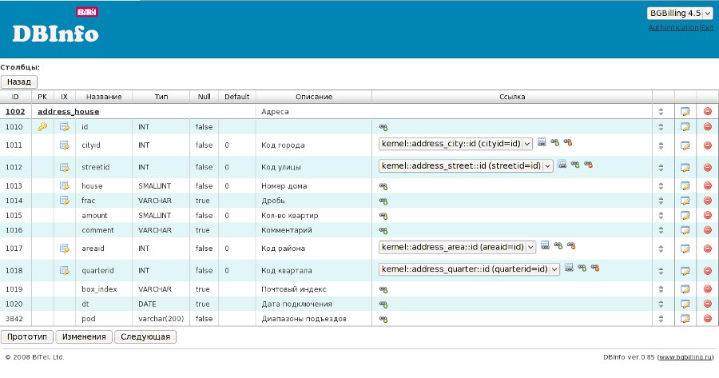Click the Тип column header
The height and width of the screenshot is (378, 719).
point(161,97)
